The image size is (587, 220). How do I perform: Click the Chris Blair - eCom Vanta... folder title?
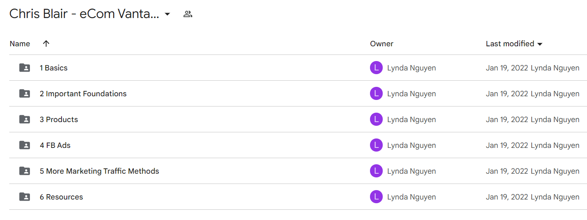[x=84, y=14]
